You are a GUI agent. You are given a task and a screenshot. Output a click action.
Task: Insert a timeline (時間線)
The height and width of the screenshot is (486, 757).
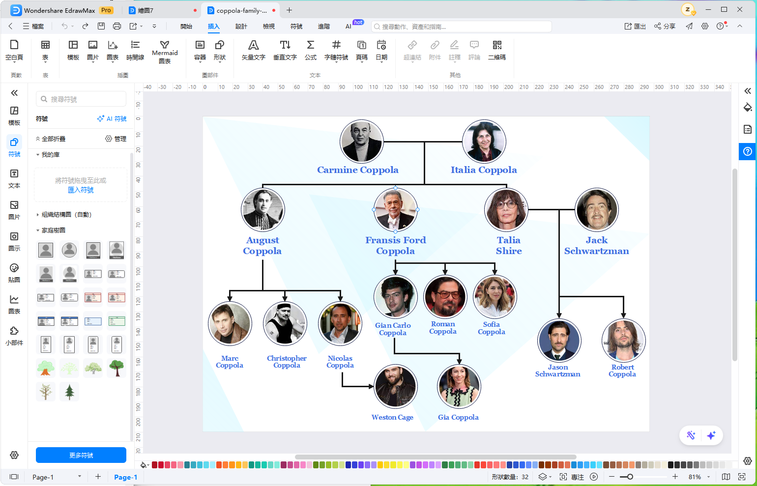pos(135,51)
